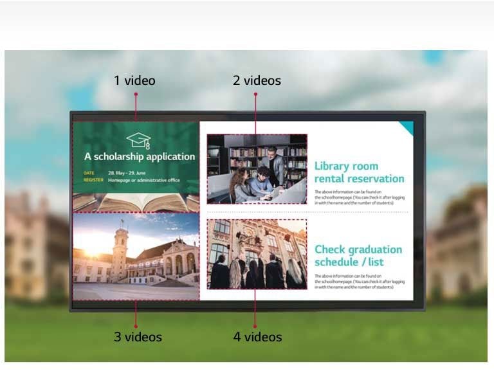Select 'Check graduation schedule / list' title
494x387 pixels.
point(358,256)
